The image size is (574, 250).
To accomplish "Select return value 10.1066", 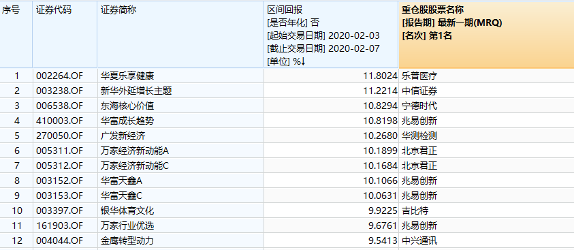I will coord(381,181).
